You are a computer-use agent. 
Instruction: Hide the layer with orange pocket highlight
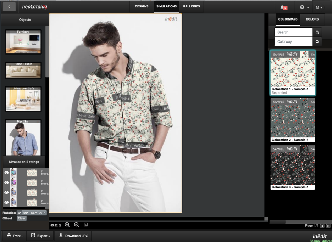pos(7,192)
